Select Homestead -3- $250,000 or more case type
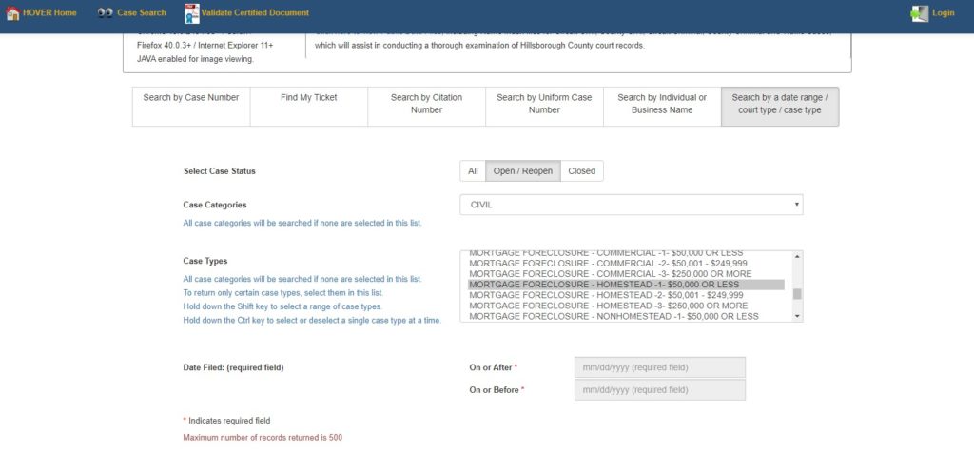Image resolution: width=974 pixels, height=454 pixels. click(626, 306)
